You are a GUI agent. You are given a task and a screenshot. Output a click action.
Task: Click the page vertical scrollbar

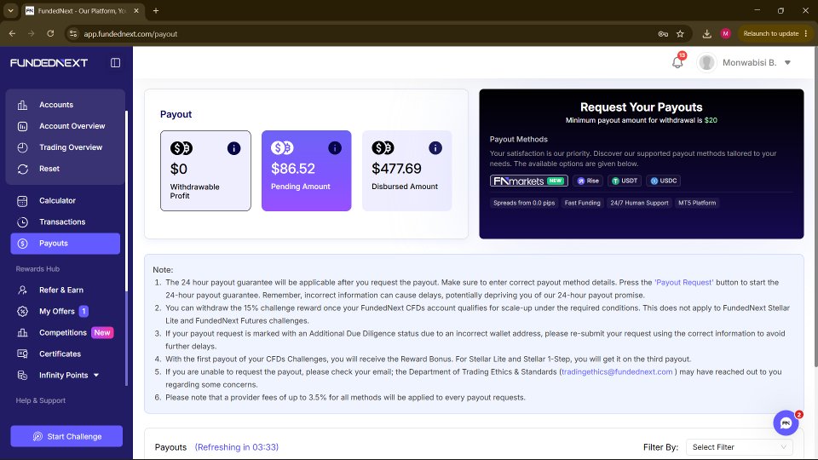coord(815,206)
